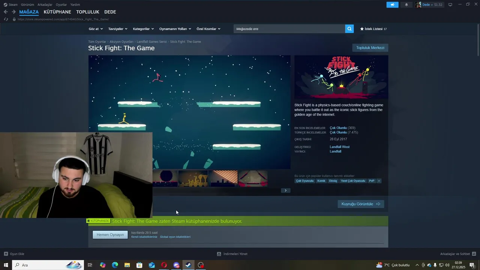Open the Steam announcements megaphone button

392,4
